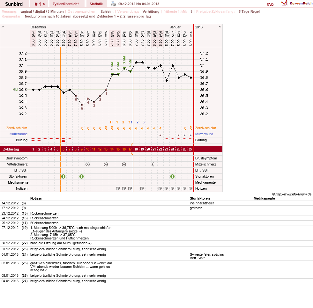The height and width of the screenshot is (308, 313).
Task: Click the Störfaktoren exclamation icon on cycle day 9
Action: click(x=81, y=176)
